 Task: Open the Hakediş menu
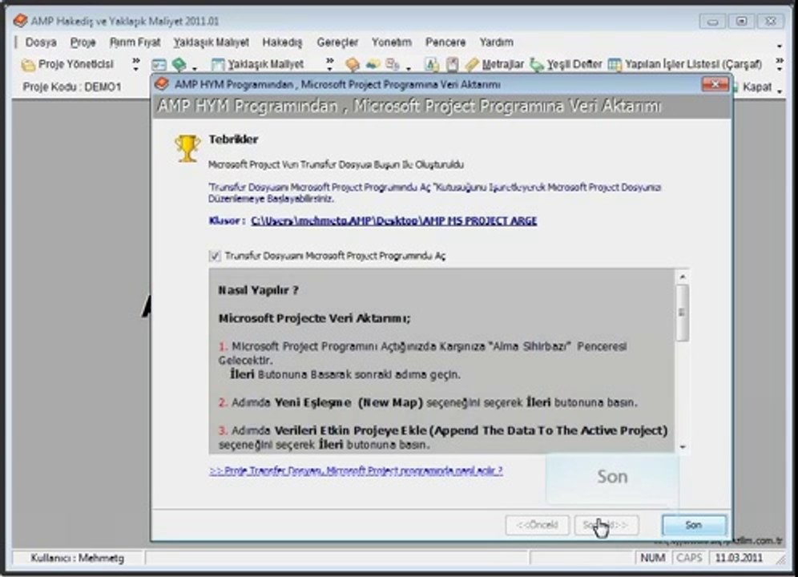pos(283,42)
